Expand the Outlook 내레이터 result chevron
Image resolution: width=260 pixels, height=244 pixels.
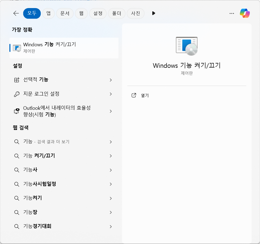coord(111,111)
